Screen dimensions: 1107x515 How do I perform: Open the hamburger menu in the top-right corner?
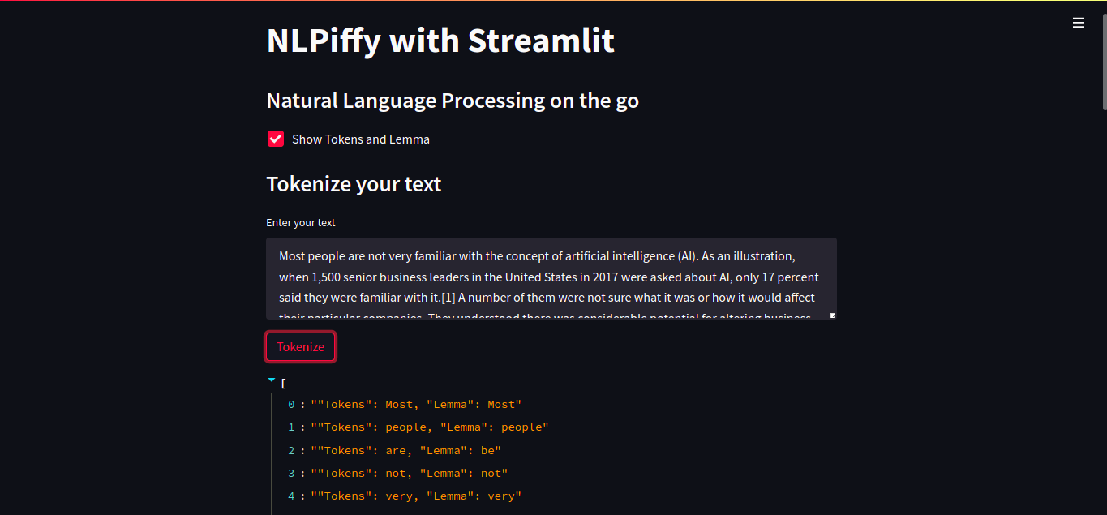1079,23
